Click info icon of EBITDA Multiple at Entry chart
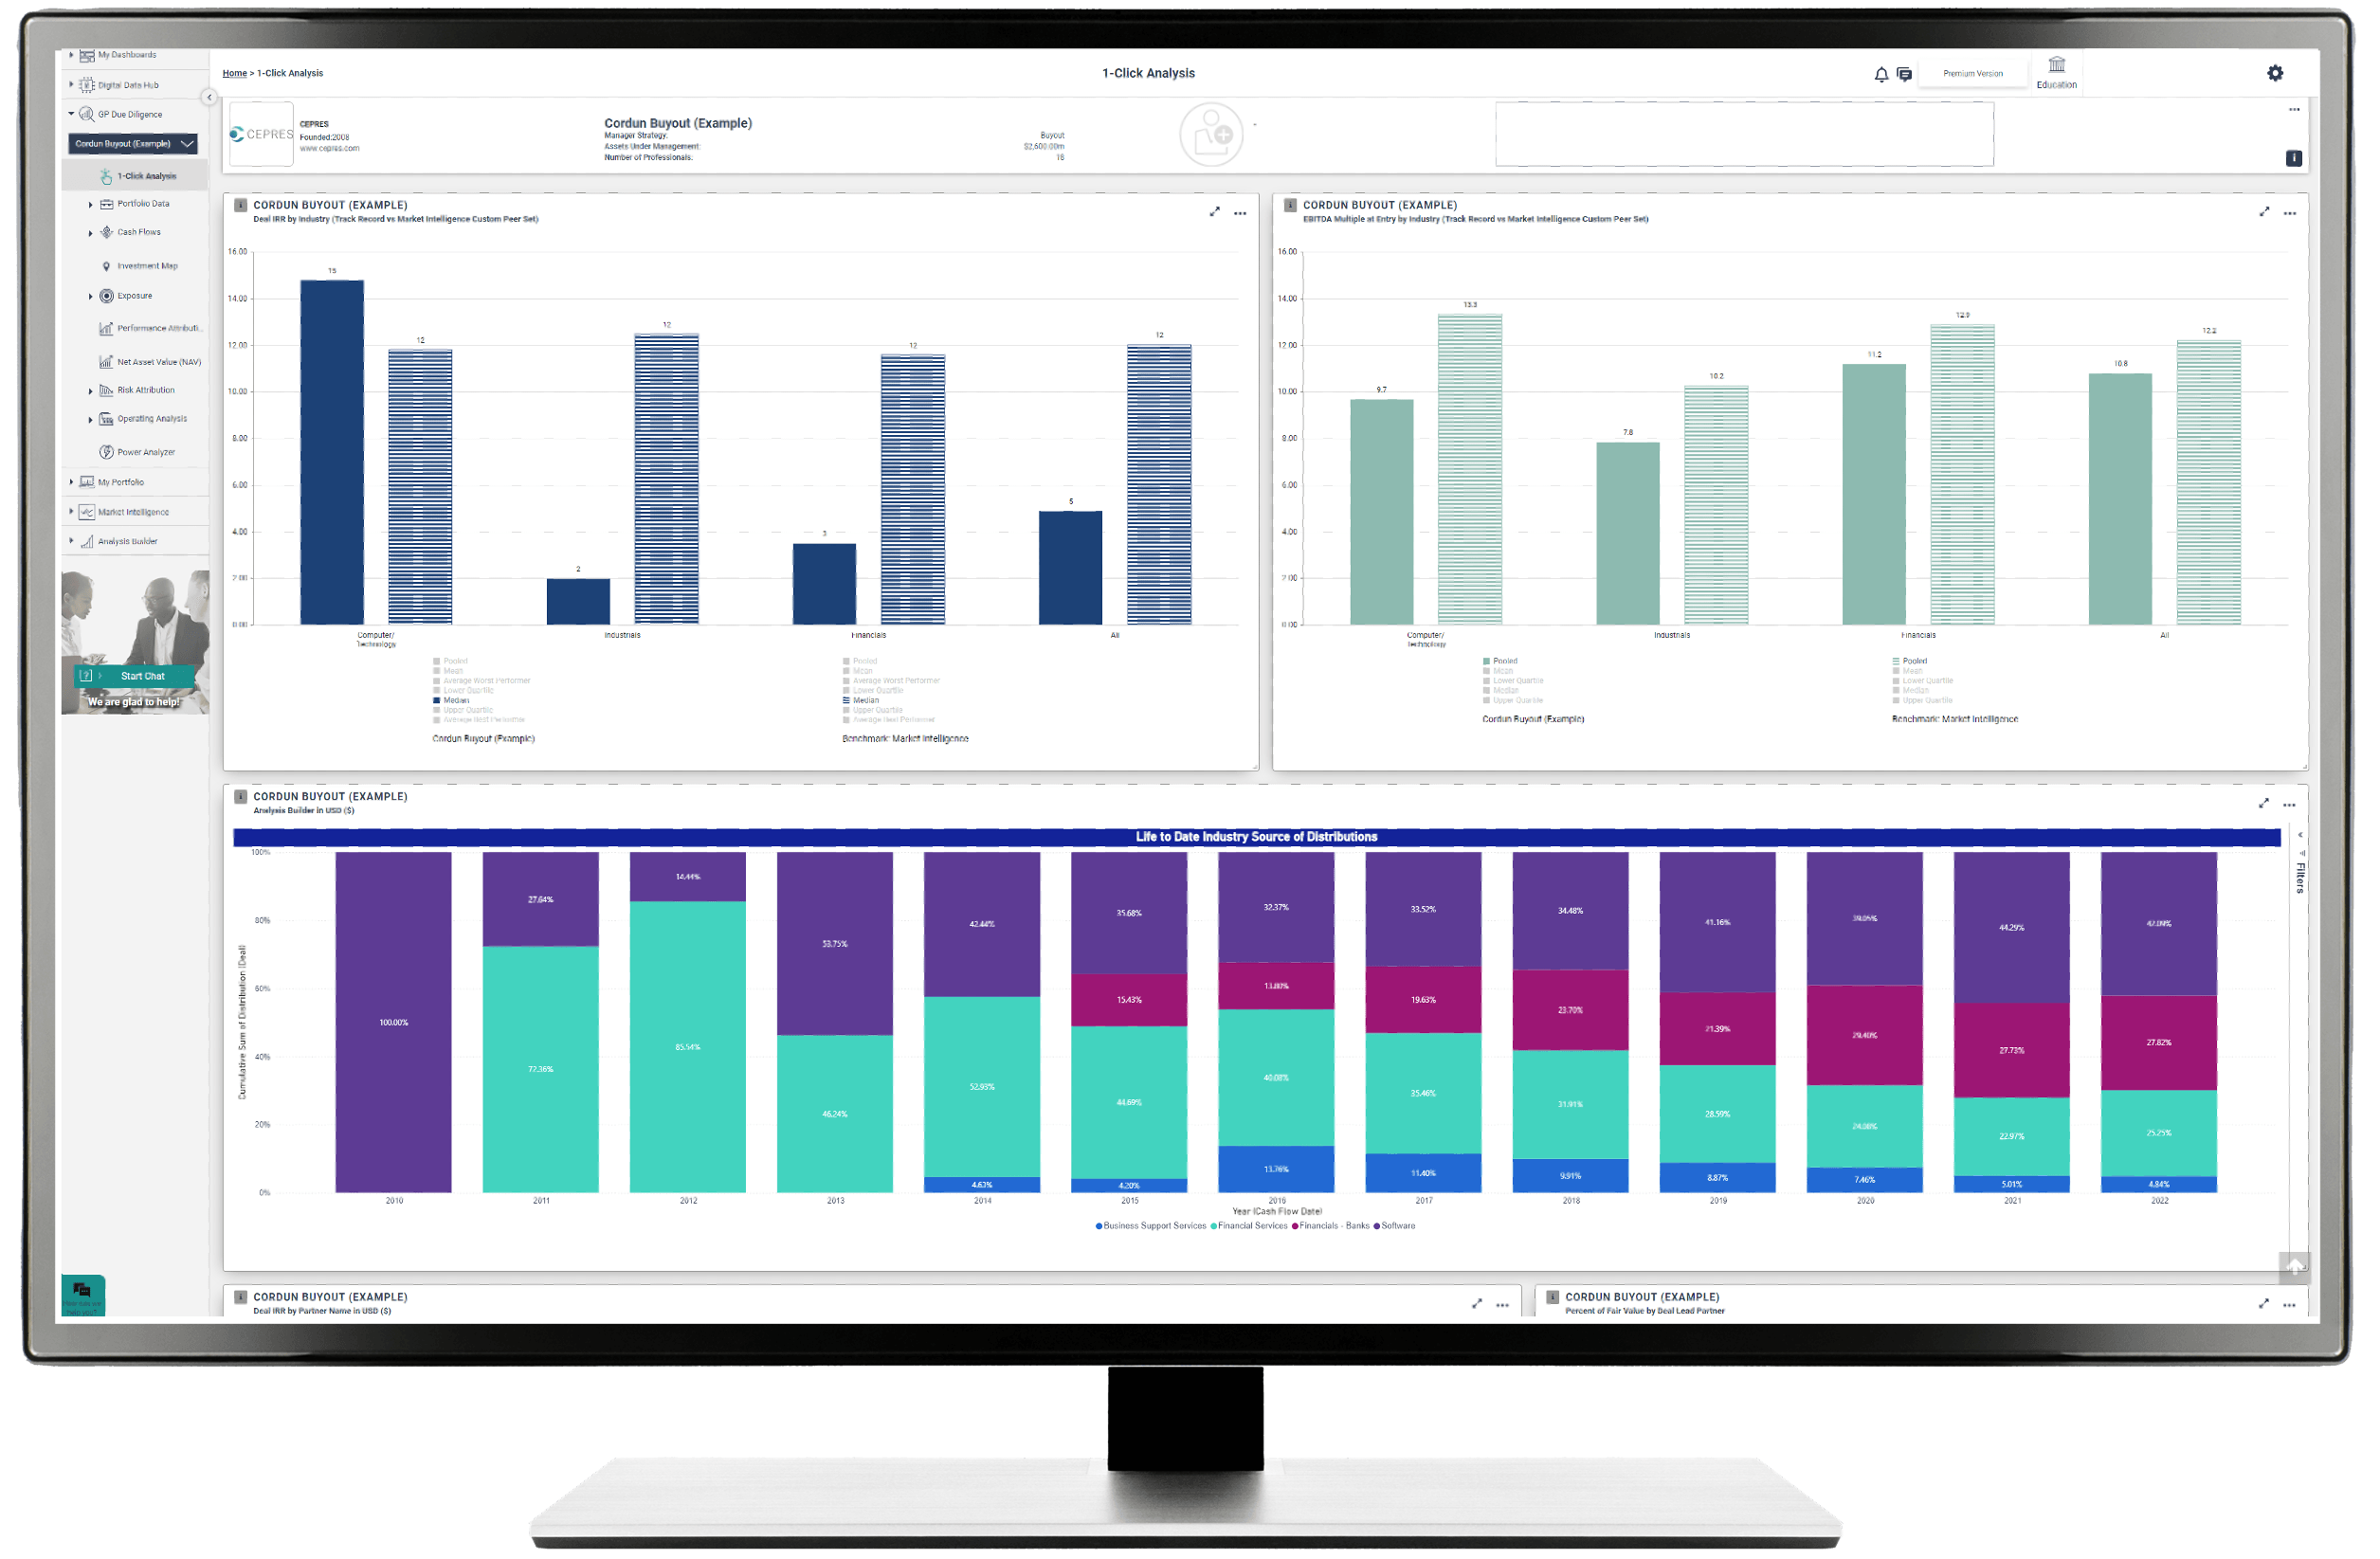The image size is (2380, 1559). (1290, 205)
